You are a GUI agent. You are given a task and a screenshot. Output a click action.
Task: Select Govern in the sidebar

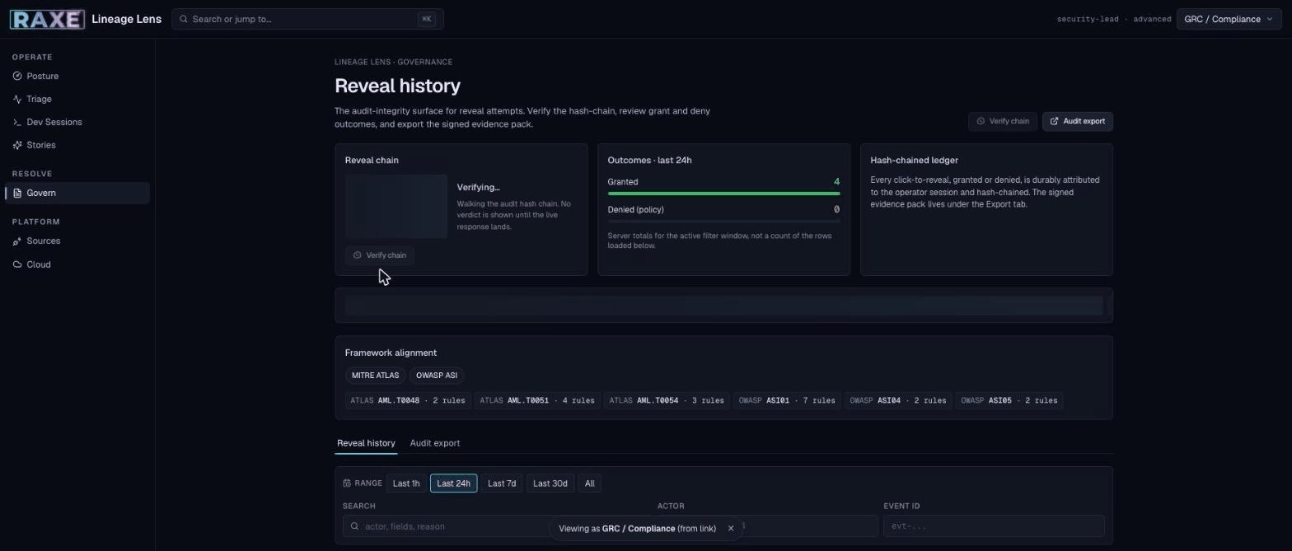pos(77,193)
